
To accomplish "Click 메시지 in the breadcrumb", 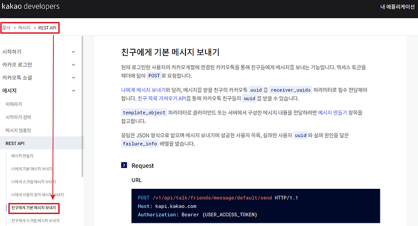I will click(x=24, y=28).
